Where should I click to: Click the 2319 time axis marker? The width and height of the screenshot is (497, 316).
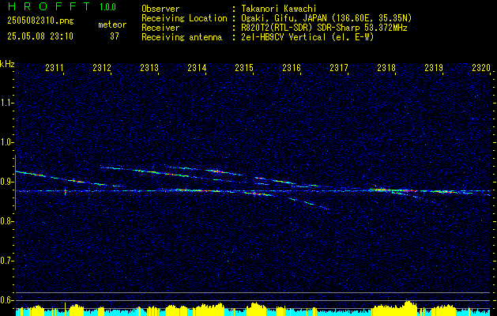point(434,67)
